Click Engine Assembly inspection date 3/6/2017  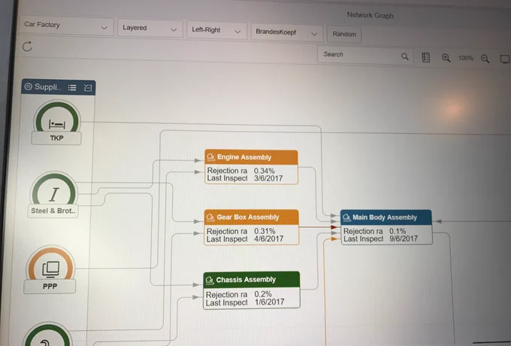[268, 178]
